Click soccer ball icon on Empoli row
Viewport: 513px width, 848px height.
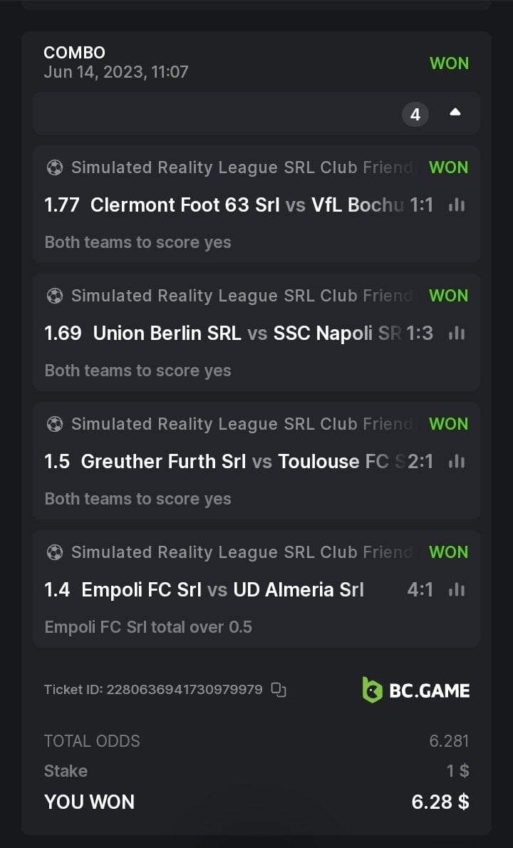click(x=54, y=552)
